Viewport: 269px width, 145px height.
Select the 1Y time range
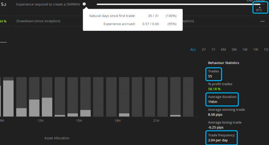click(213, 49)
